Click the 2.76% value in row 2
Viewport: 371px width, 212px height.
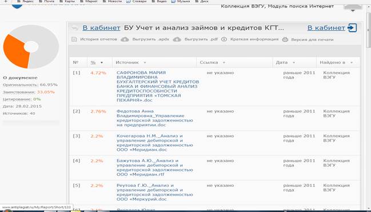[98, 111]
